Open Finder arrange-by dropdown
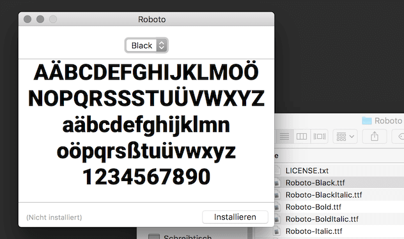Viewport: 404px width, 239px height. (x=345, y=136)
